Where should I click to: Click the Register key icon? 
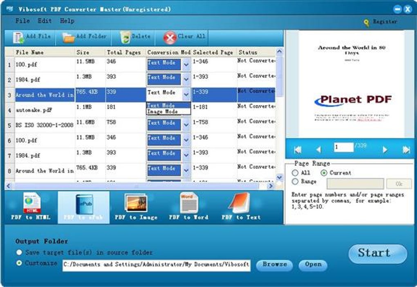[x=366, y=22]
